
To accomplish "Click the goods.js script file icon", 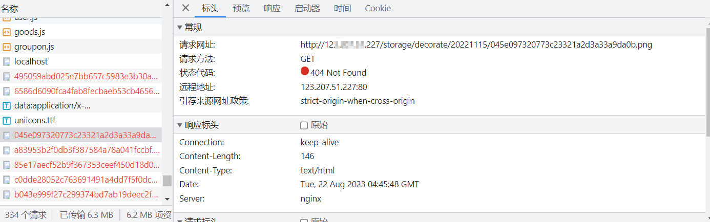I will pos(7,32).
